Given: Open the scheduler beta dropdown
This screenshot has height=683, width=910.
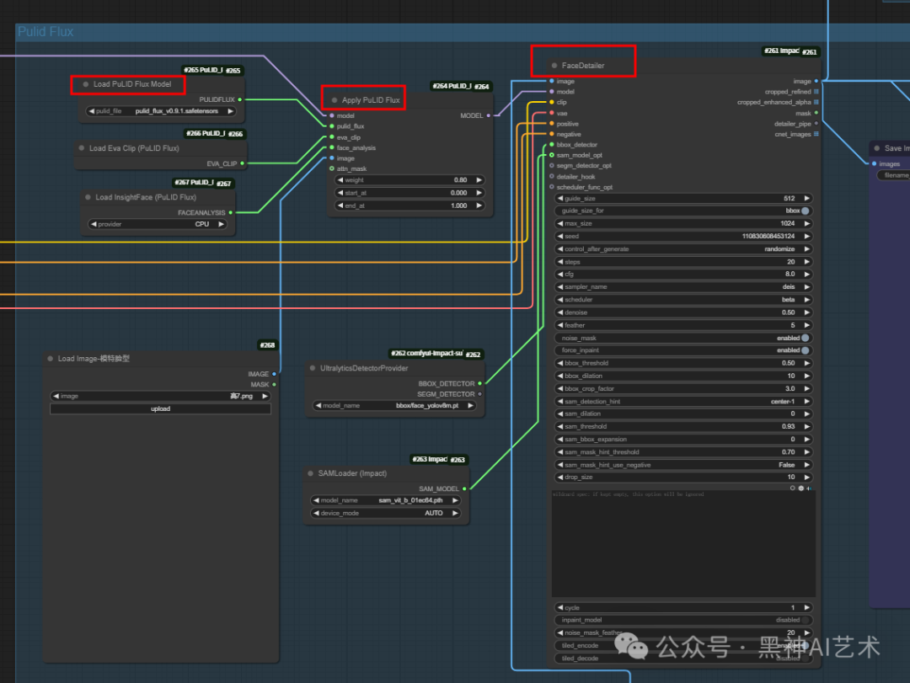Looking at the screenshot, I should point(683,300).
